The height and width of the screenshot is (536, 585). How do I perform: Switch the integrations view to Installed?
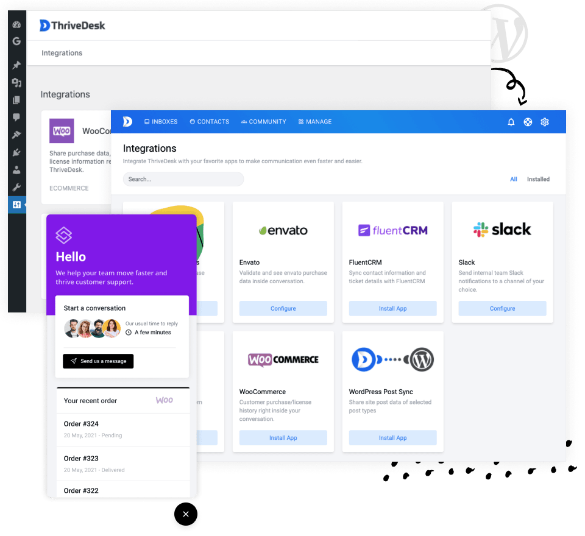tap(538, 179)
